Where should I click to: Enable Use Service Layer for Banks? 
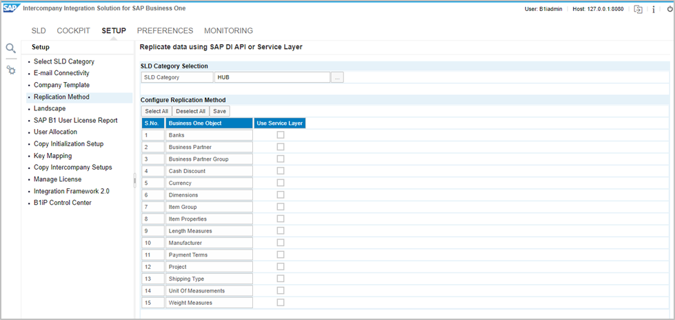(x=280, y=135)
